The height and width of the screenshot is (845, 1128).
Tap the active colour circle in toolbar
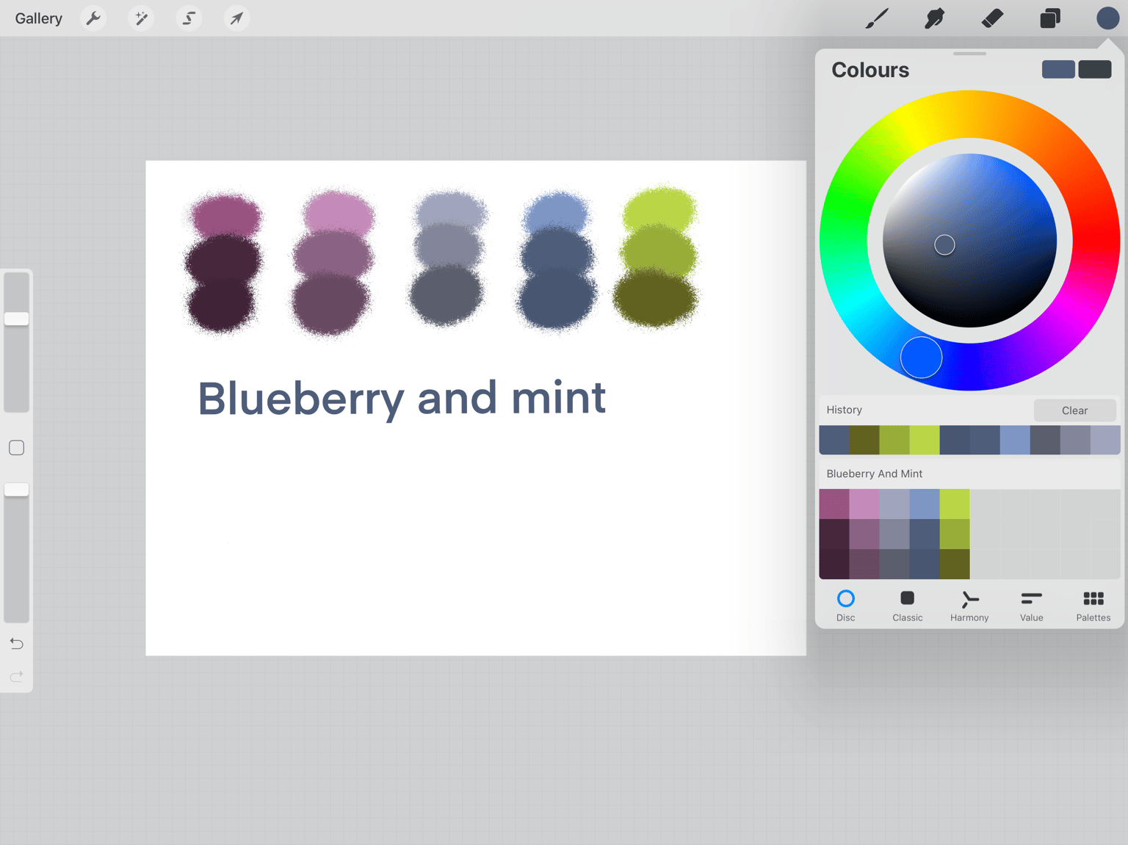[1107, 18]
